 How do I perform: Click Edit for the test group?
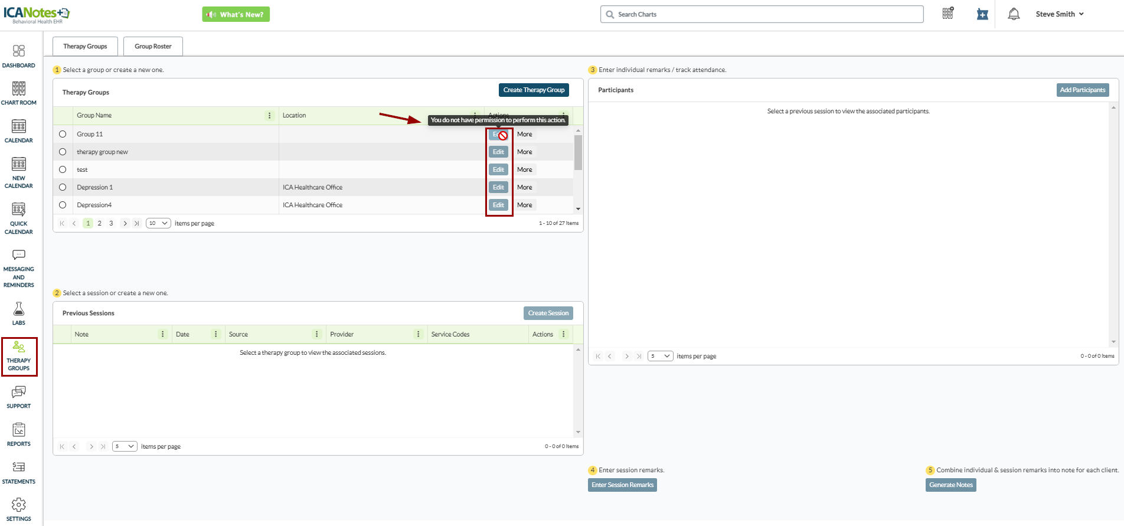pos(498,169)
